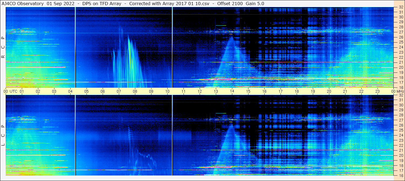The width and height of the screenshot is (405, 181).
Task: Select the 20 MHz label in LCP panel
Action: [401, 155]
